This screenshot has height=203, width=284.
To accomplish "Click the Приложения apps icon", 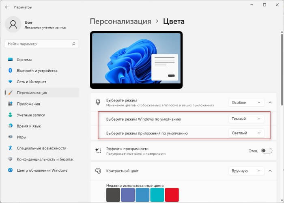I will click(x=10, y=104).
